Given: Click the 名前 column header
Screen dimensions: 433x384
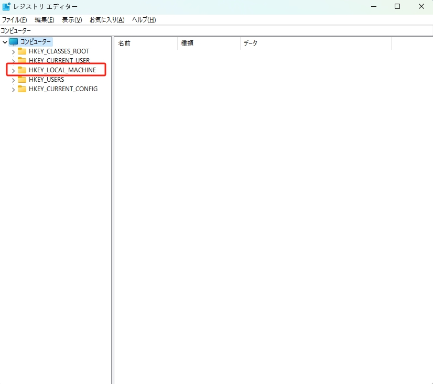Looking at the screenshot, I should click(x=146, y=43).
